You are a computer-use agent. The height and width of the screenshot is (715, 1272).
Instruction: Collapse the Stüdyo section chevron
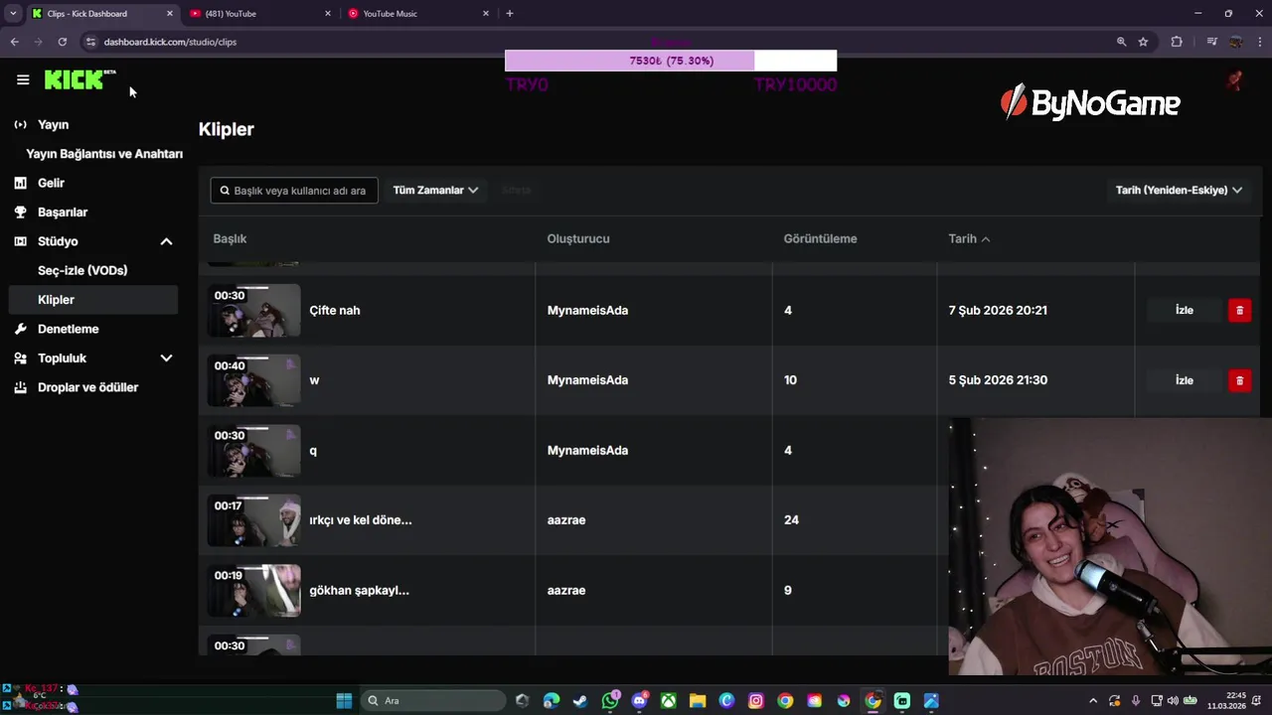click(x=166, y=241)
